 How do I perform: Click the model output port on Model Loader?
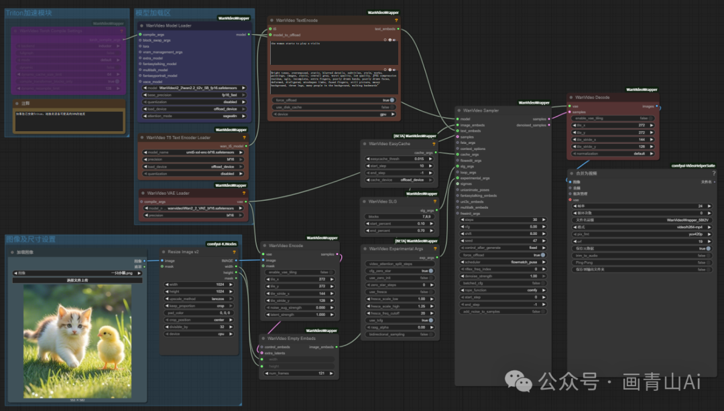click(x=249, y=35)
